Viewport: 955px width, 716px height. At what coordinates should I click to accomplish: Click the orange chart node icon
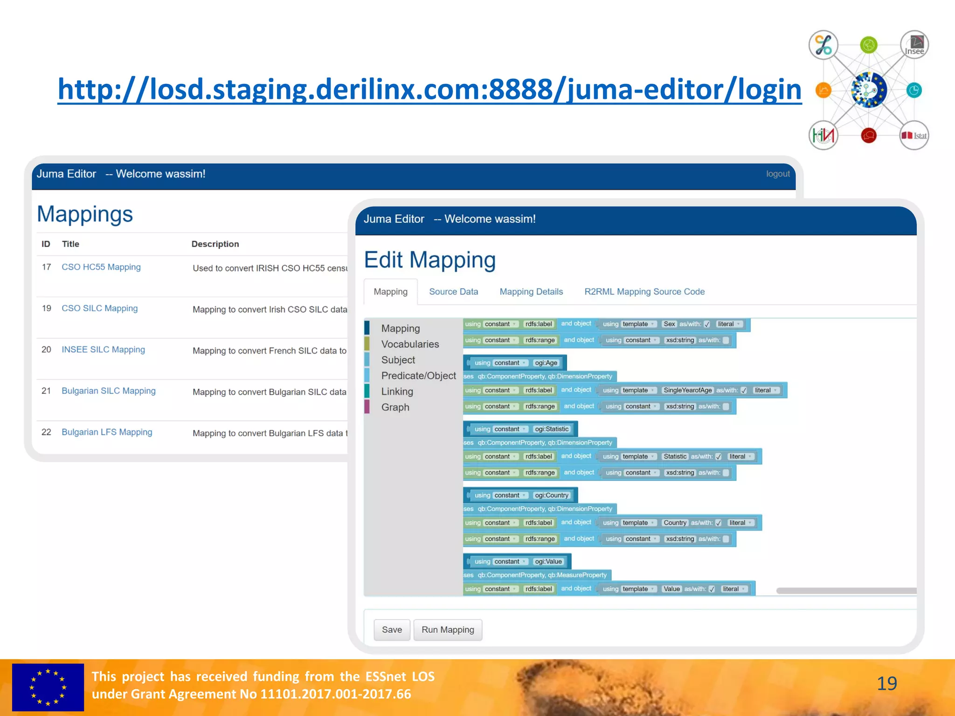tap(824, 90)
